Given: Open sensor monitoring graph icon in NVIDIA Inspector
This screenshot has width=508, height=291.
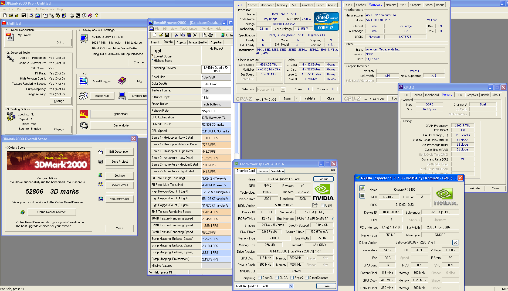Looking at the screenshot, I should point(362,196).
